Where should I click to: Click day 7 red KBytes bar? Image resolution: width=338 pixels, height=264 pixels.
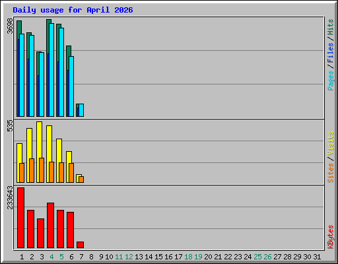80,245
